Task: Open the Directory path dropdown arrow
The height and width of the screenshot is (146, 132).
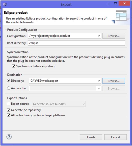Action: click(99, 81)
